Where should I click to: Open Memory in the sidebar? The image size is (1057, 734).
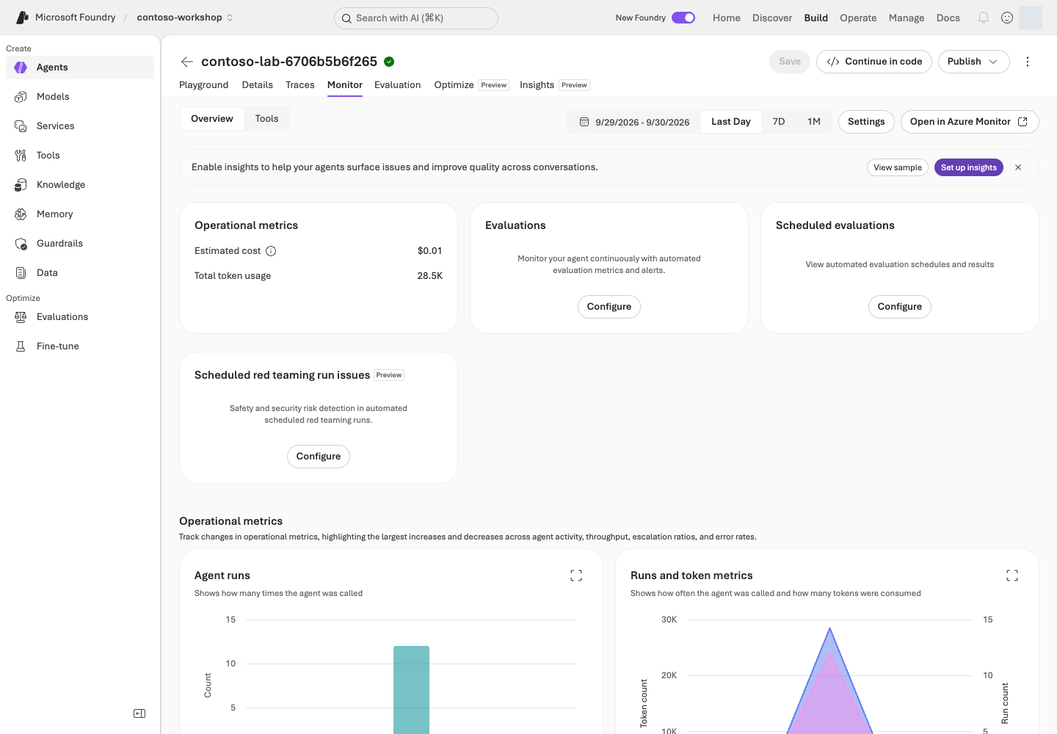[x=80, y=214]
